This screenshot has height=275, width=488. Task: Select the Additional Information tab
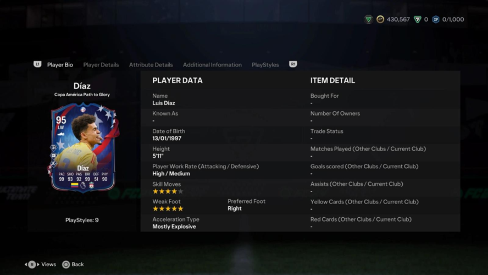pos(212,65)
